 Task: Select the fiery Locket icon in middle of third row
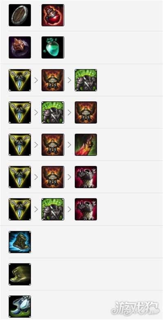(x=53, y=145)
